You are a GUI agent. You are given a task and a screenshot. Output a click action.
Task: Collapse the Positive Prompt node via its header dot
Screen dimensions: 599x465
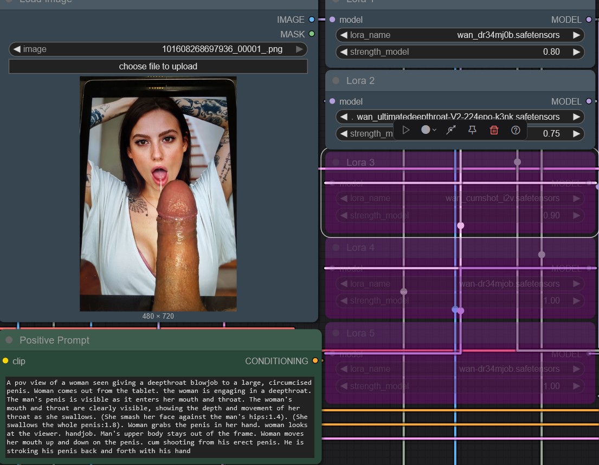(x=9, y=340)
